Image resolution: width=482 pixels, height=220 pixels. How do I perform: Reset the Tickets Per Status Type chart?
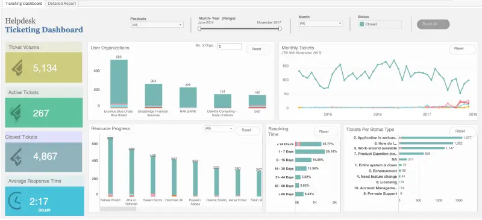[463, 131]
